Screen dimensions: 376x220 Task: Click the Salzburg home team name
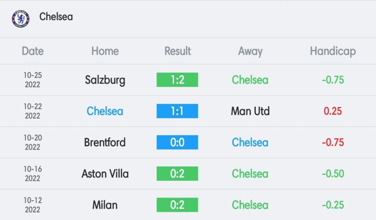105,80
